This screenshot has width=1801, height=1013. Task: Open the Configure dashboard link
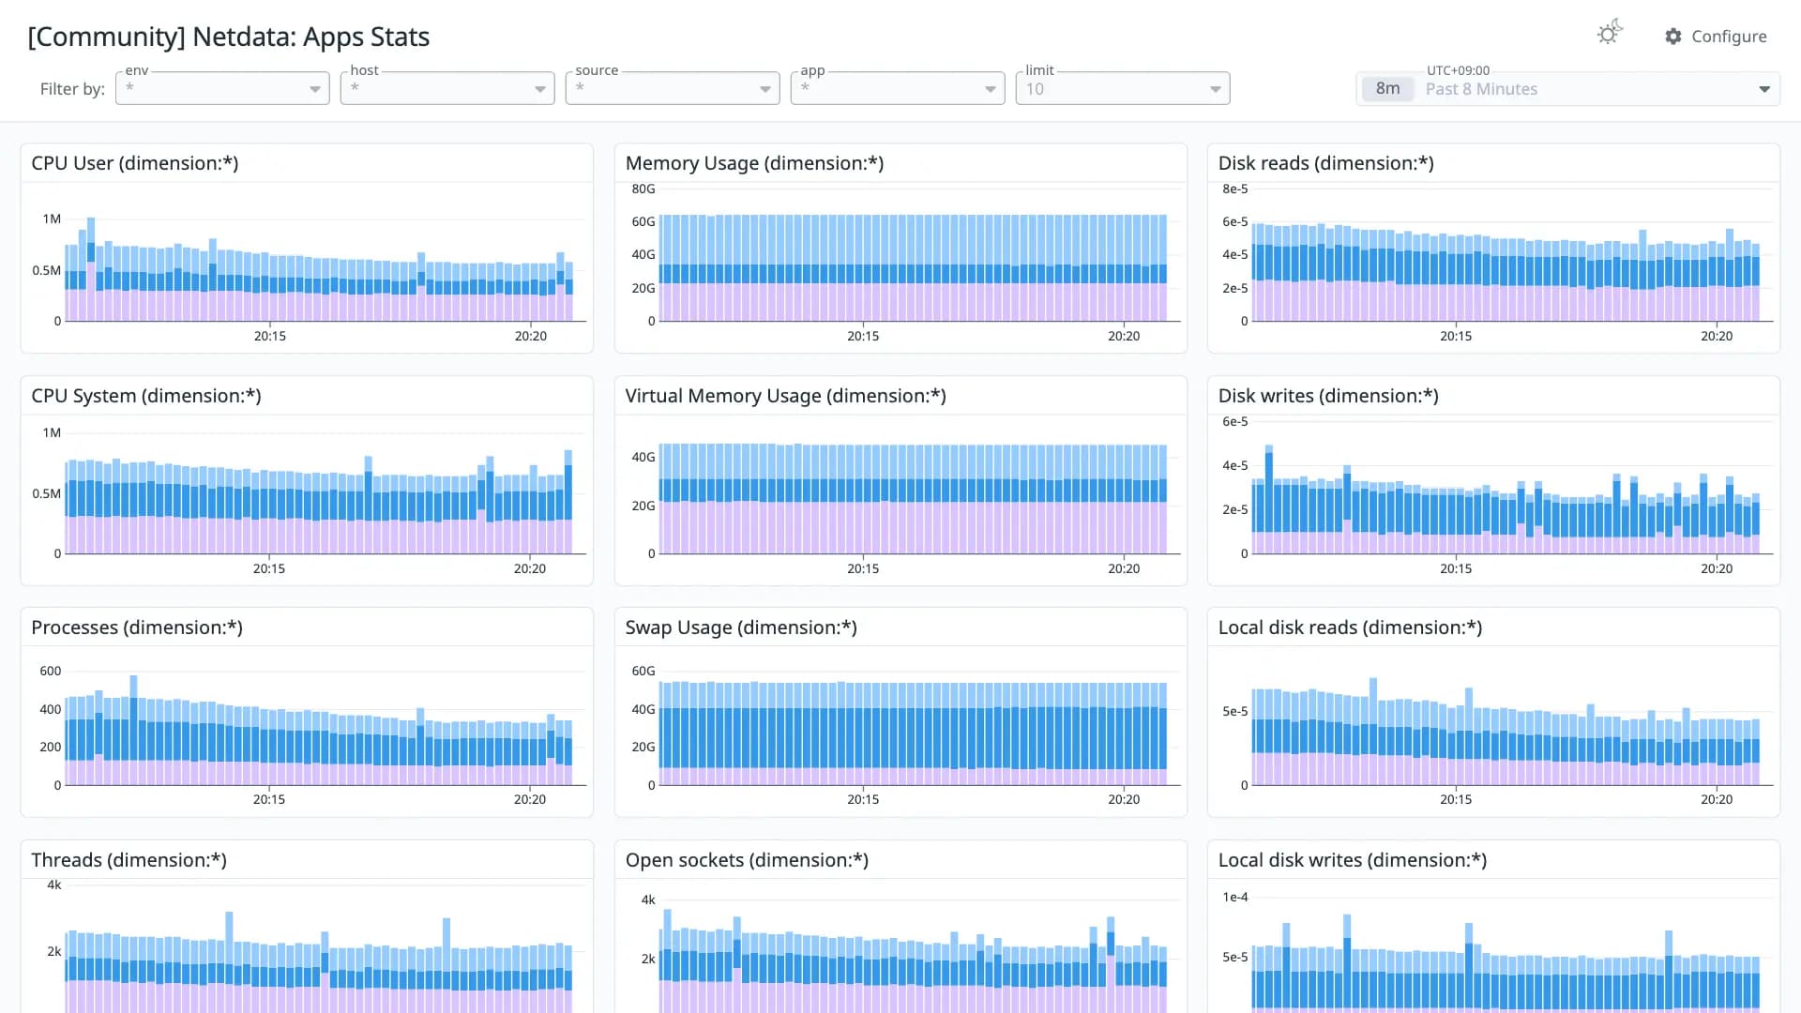point(1716,37)
